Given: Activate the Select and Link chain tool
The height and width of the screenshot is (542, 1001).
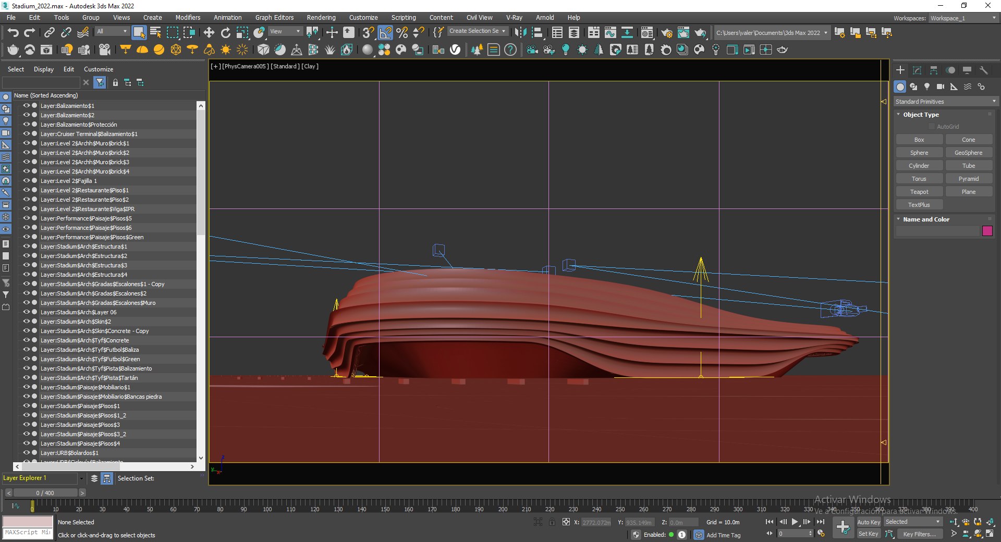Looking at the screenshot, I should [49, 32].
